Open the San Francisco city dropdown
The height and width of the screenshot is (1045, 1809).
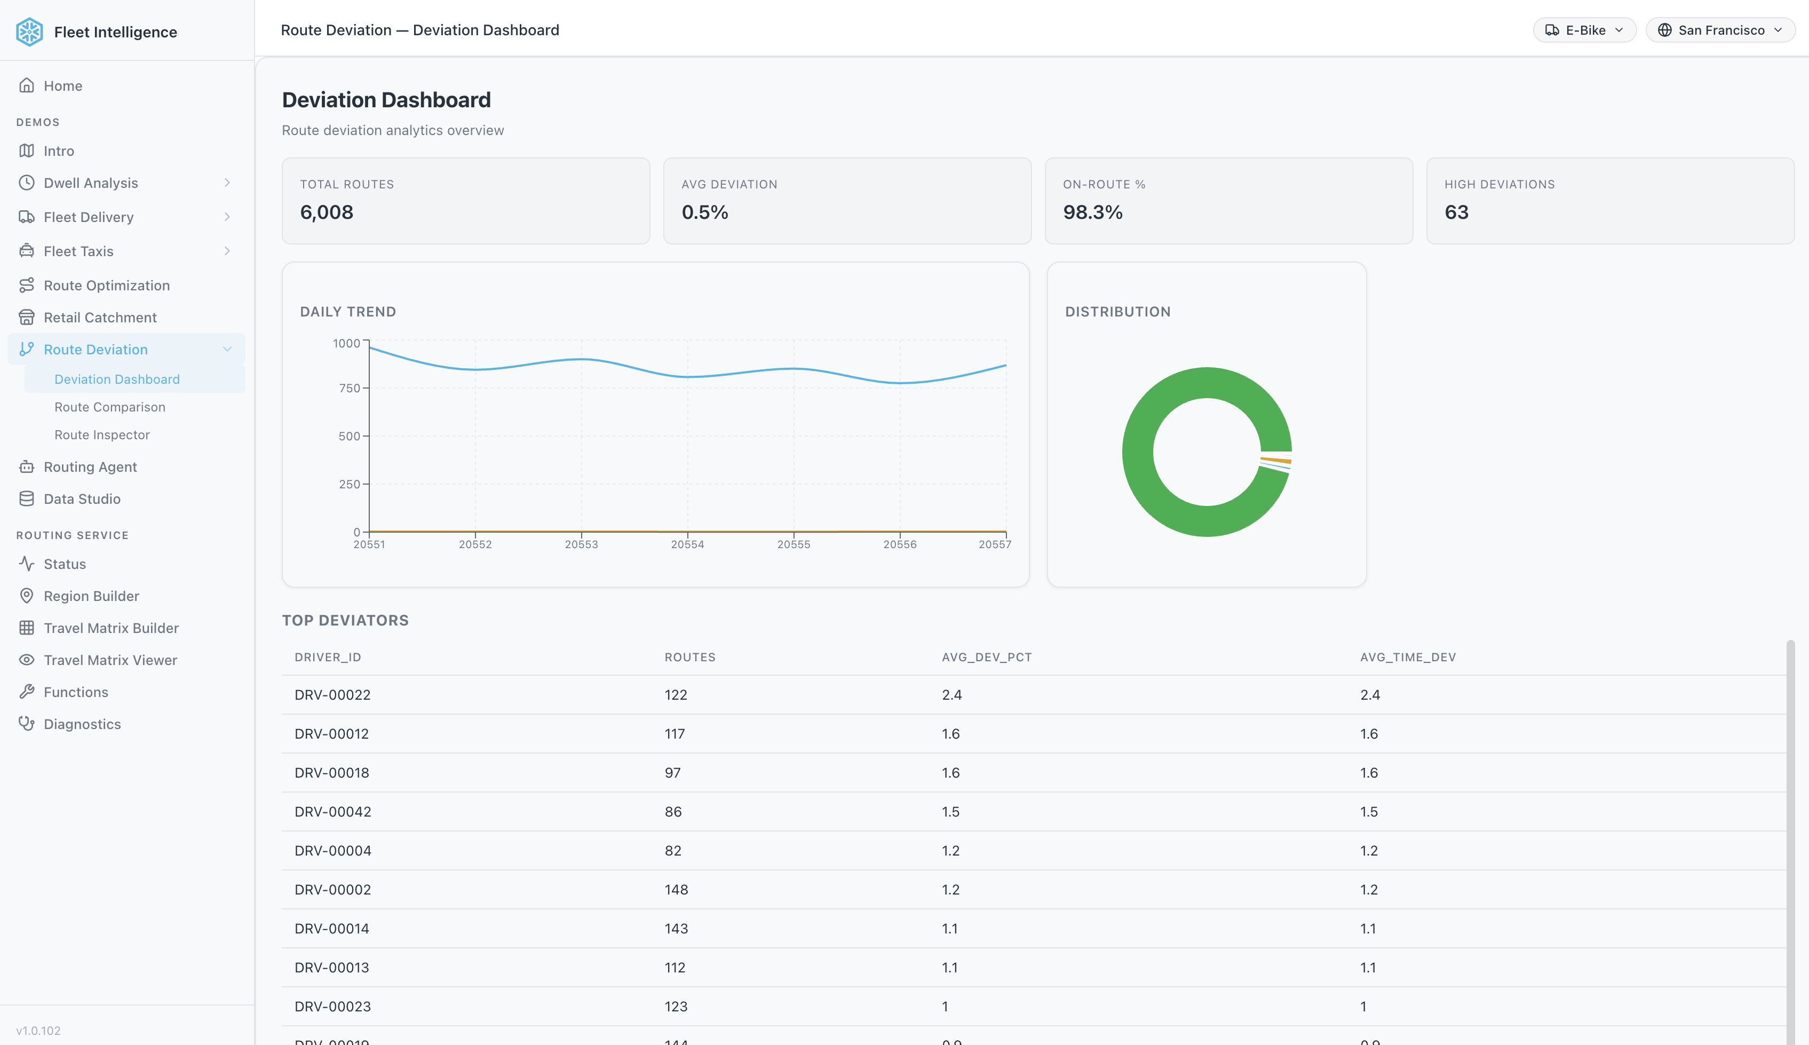[x=1719, y=29]
